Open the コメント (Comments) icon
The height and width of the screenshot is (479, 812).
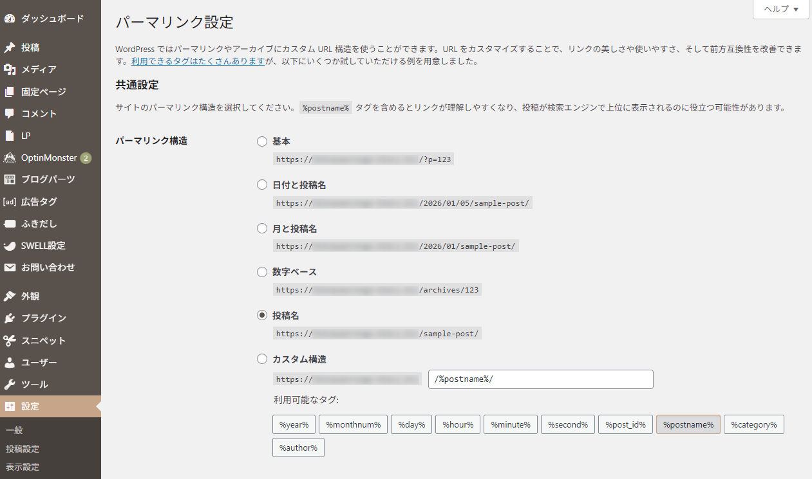10,113
